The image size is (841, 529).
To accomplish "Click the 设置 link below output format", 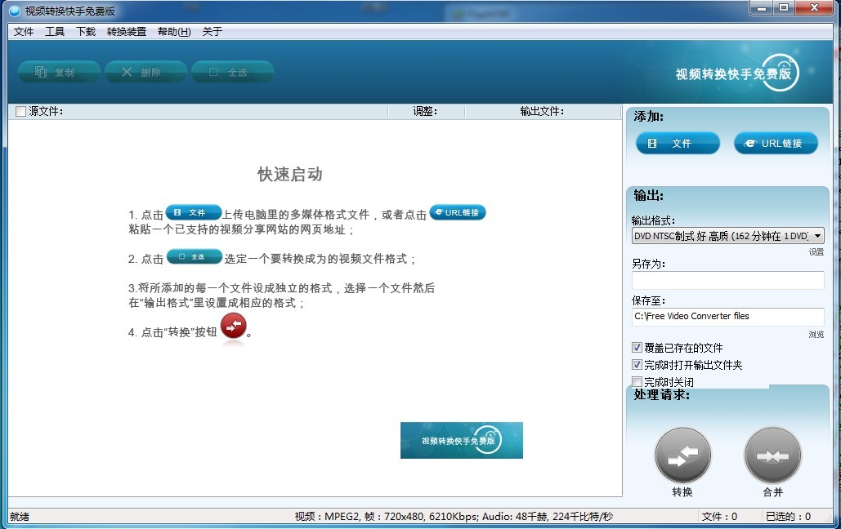I will 816,252.
